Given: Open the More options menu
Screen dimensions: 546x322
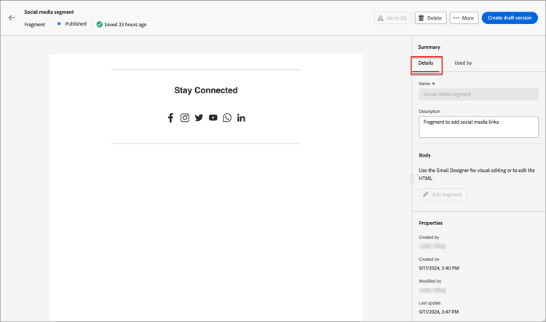Looking at the screenshot, I should click(x=464, y=17).
